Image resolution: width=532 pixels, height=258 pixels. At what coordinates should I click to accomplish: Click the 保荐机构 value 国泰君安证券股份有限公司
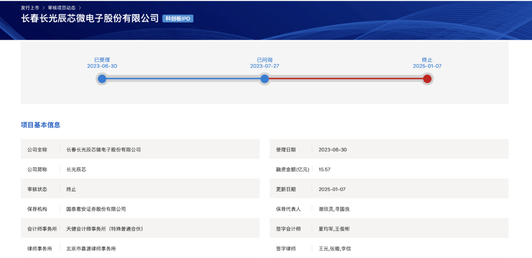click(96, 209)
